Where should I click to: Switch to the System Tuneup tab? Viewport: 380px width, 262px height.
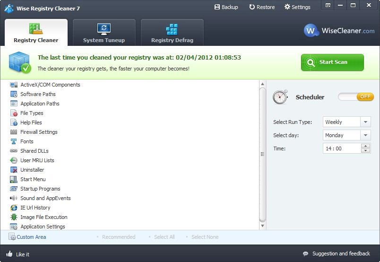tap(104, 33)
